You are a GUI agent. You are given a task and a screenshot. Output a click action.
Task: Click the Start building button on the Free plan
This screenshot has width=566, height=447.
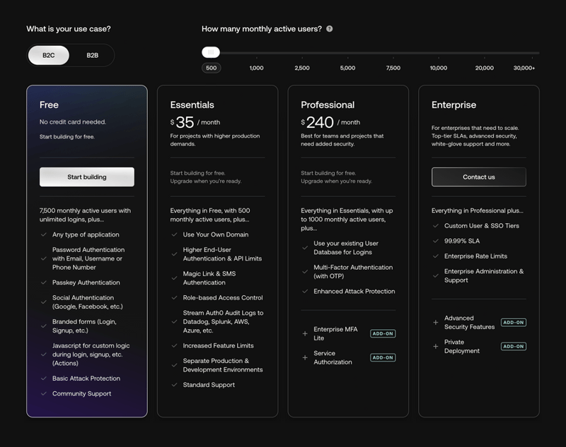[87, 177]
